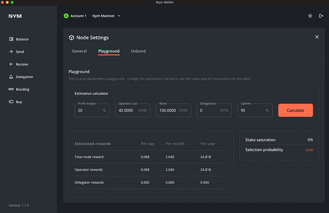This screenshot has height=213, width=329.
Task: Switch to the General tab
Action: pyautogui.click(x=79, y=51)
